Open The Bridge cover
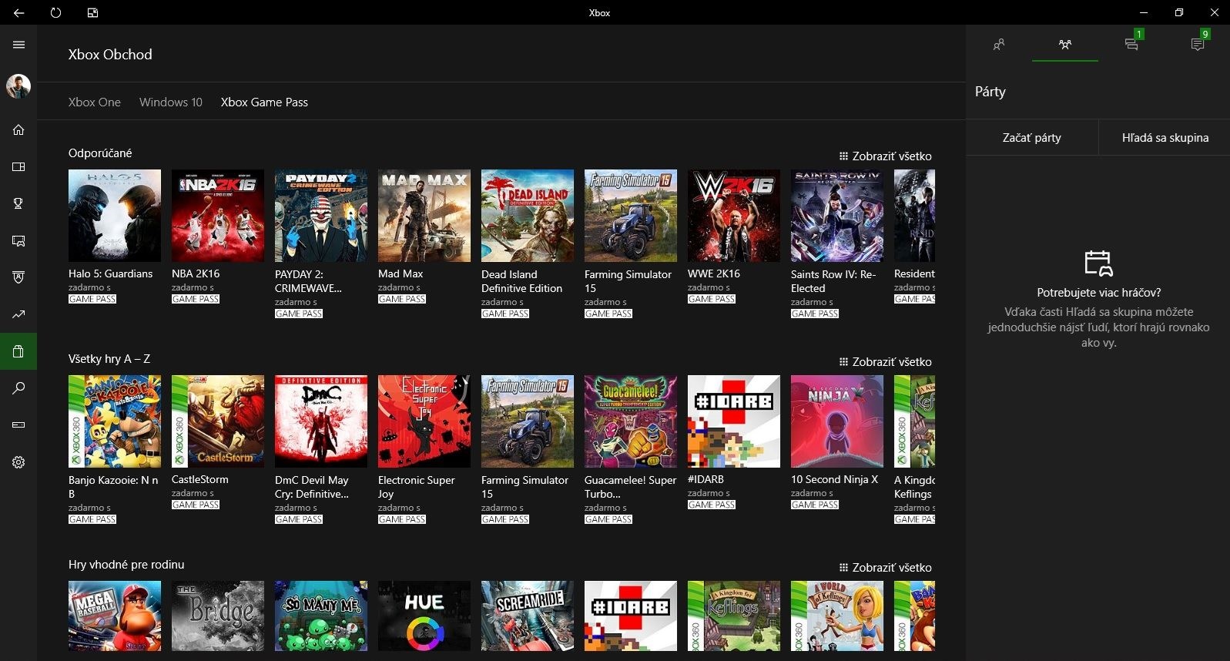The image size is (1230, 661). (x=218, y=616)
